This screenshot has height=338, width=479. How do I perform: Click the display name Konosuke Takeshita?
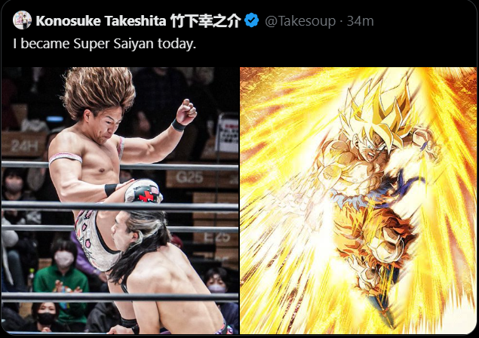(x=101, y=21)
